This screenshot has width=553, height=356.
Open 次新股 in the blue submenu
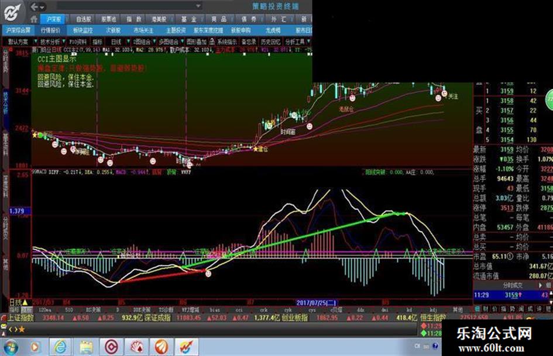pos(113,30)
